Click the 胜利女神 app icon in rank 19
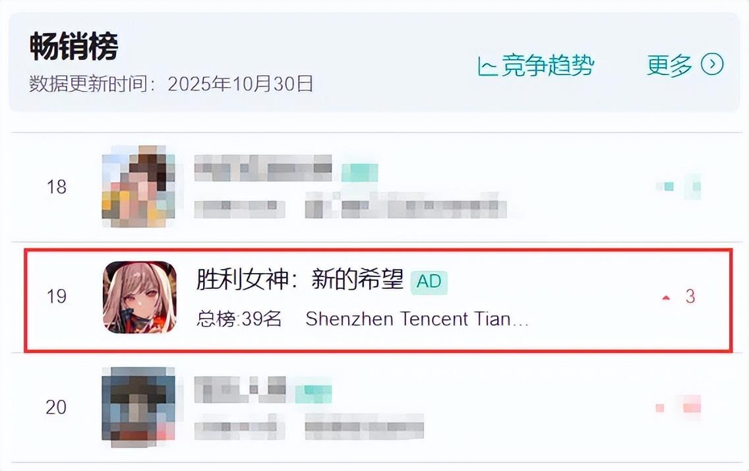The width and height of the screenshot is (749, 471). [140, 297]
